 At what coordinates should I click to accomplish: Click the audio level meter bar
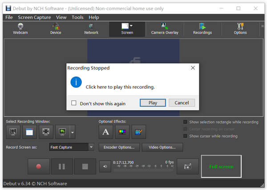click(142, 170)
